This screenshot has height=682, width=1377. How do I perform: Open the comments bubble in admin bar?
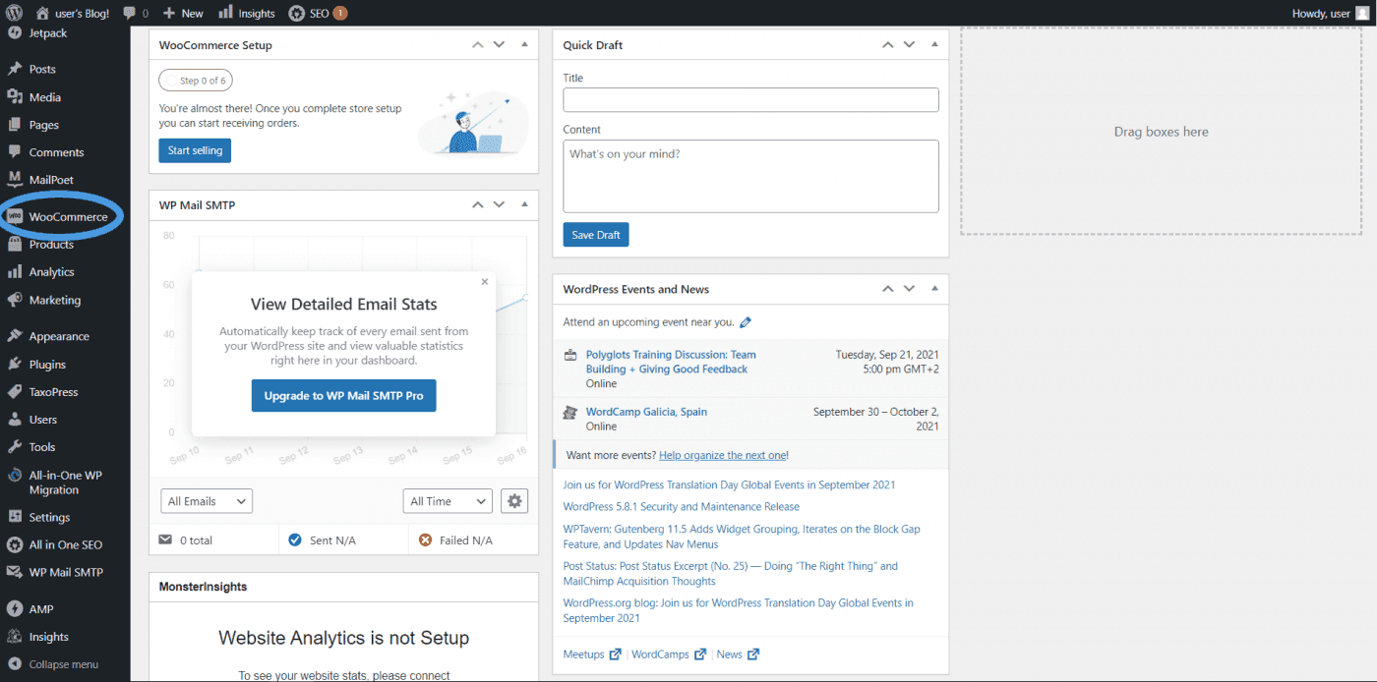[130, 14]
